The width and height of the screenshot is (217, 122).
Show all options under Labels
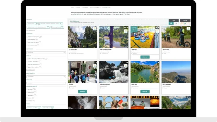pos(31,70)
